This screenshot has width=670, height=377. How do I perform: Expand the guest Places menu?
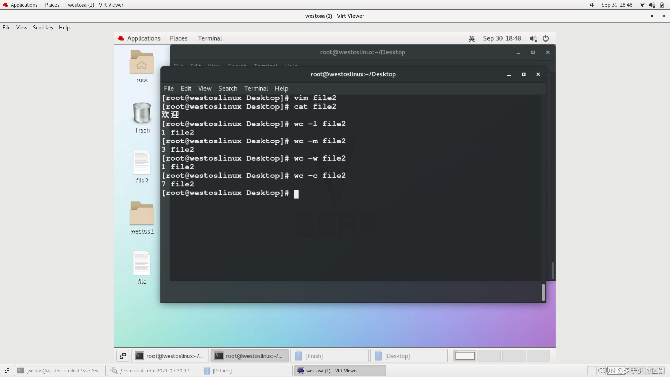(x=178, y=38)
